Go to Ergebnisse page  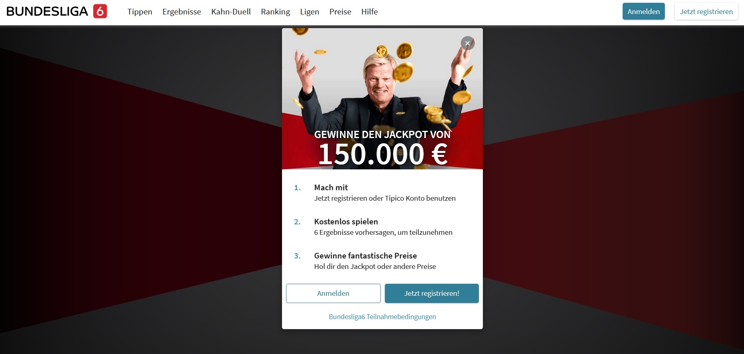click(x=182, y=12)
